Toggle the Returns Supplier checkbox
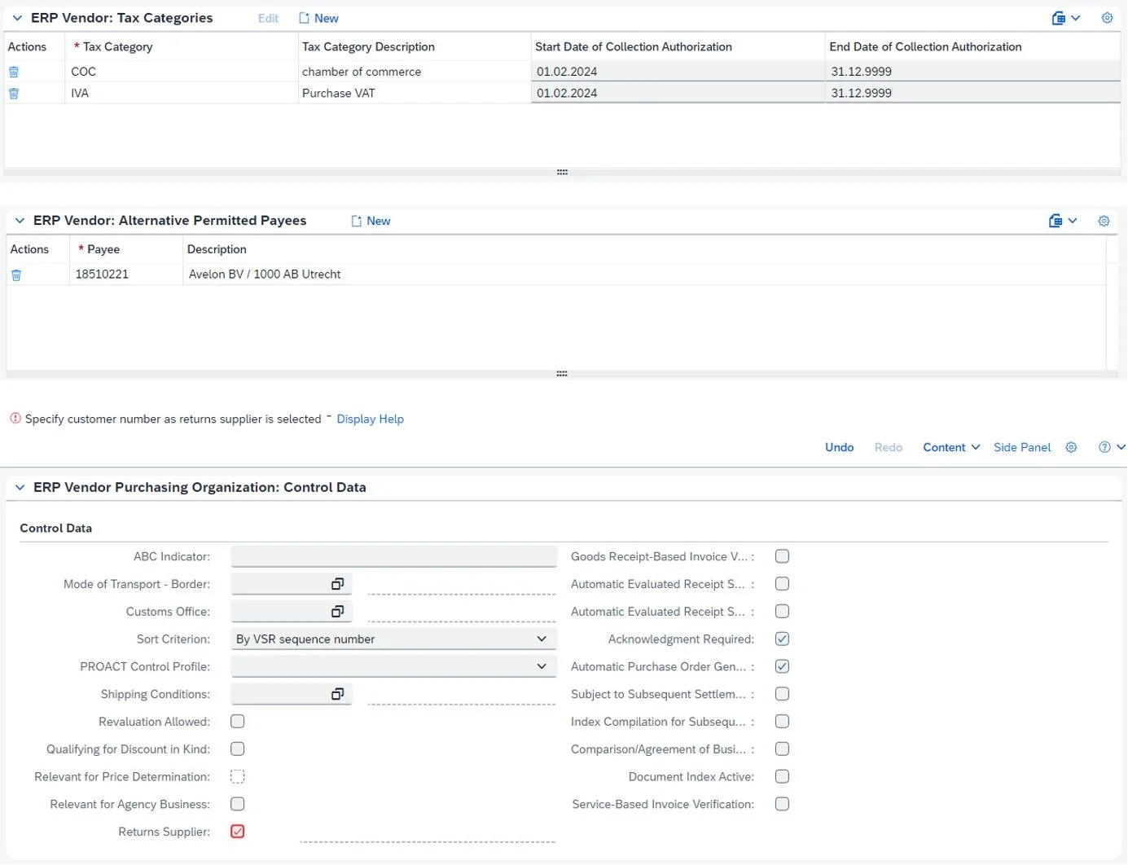 237,832
